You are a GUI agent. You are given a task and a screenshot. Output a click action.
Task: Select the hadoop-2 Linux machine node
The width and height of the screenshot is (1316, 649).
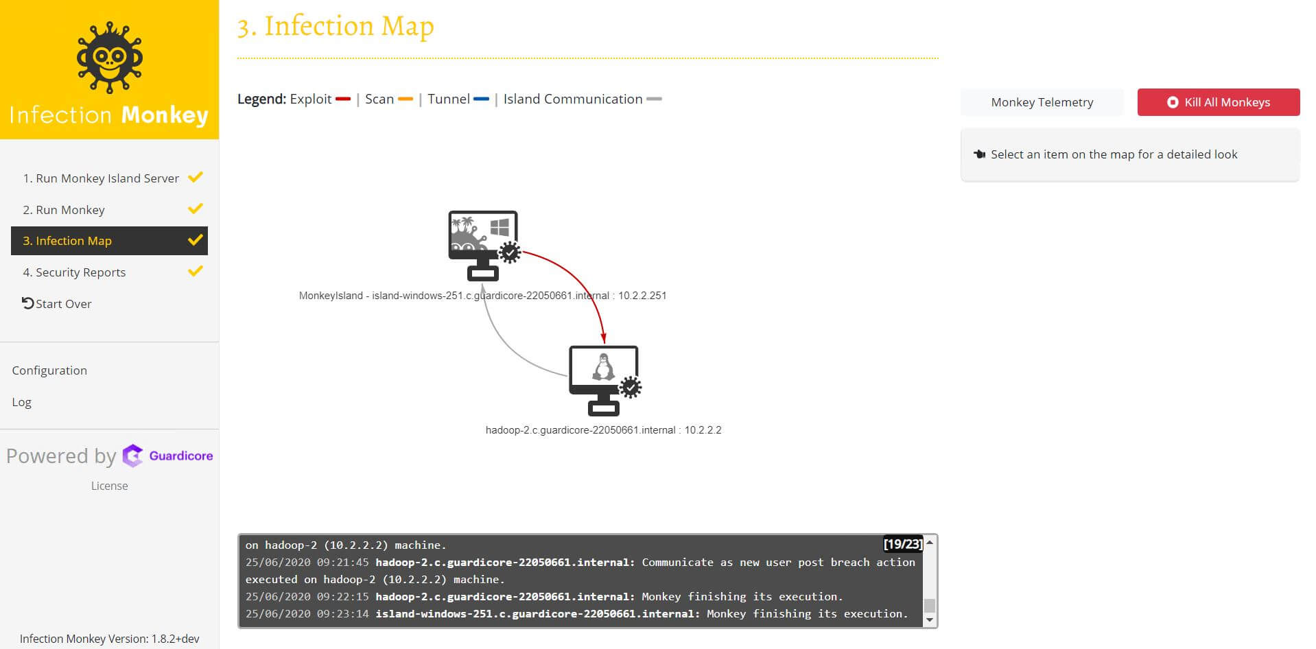(602, 379)
